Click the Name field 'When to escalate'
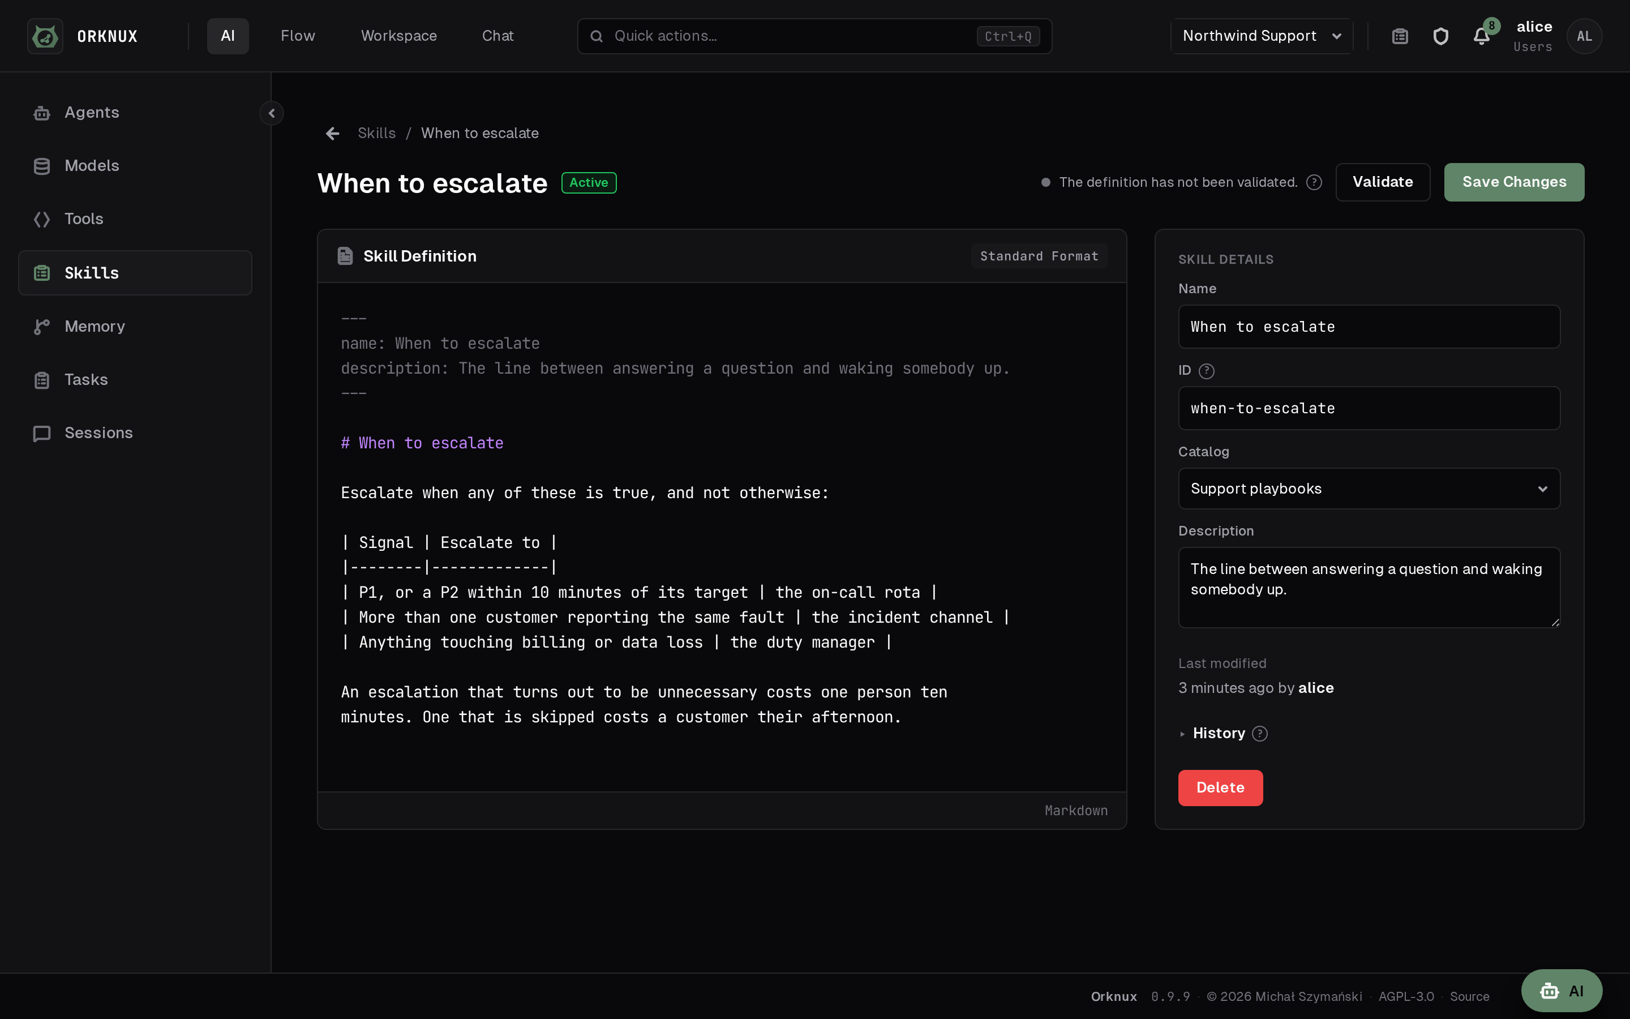The height and width of the screenshot is (1019, 1630). [1369, 327]
